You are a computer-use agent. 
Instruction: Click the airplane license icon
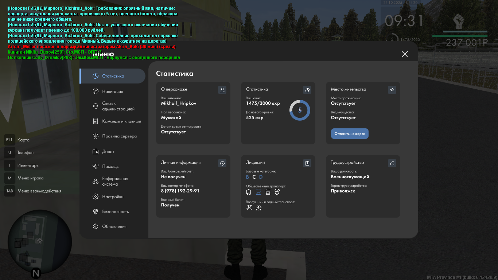249,207
